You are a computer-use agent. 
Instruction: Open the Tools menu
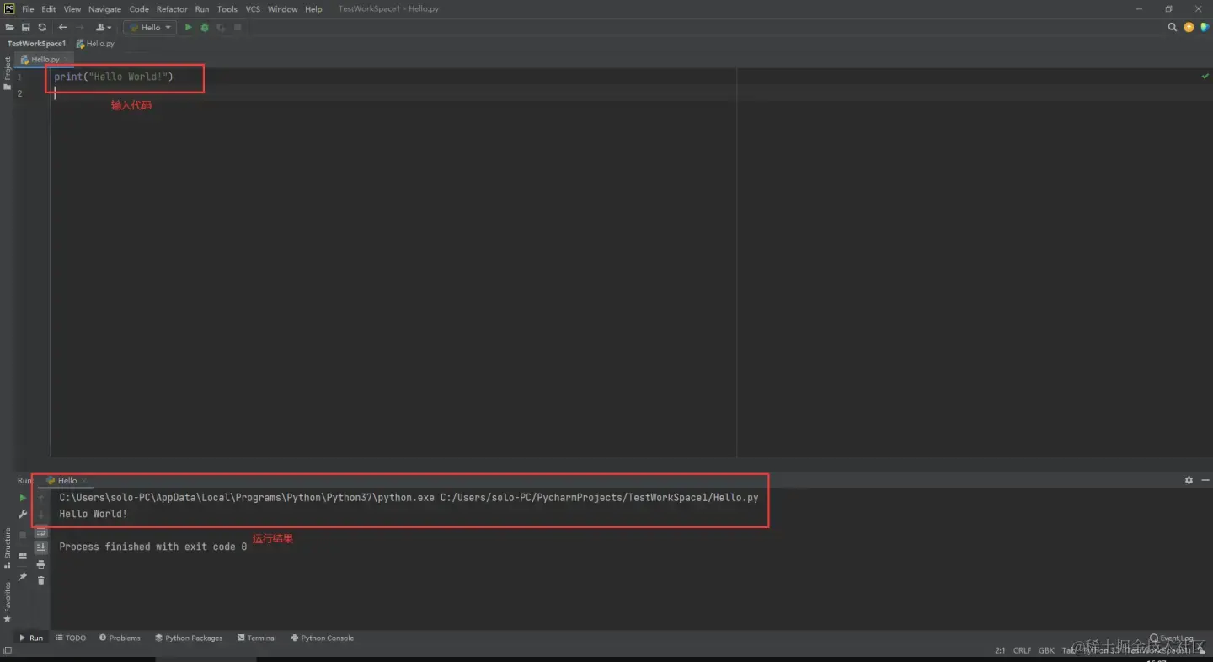(x=227, y=9)
